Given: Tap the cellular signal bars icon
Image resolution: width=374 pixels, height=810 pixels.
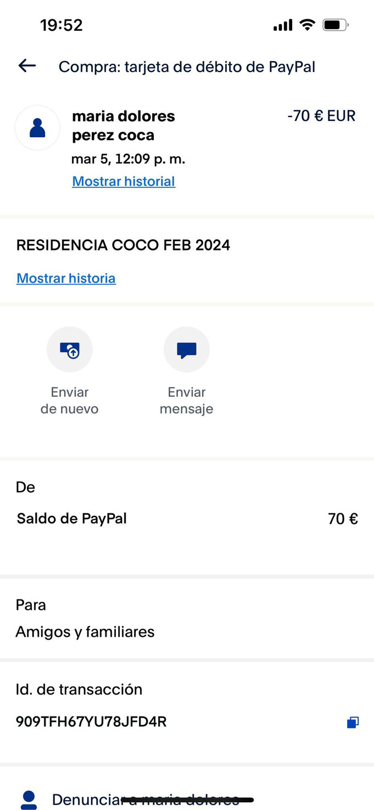Looking at the screenshot, I should (x=283, y=25).
